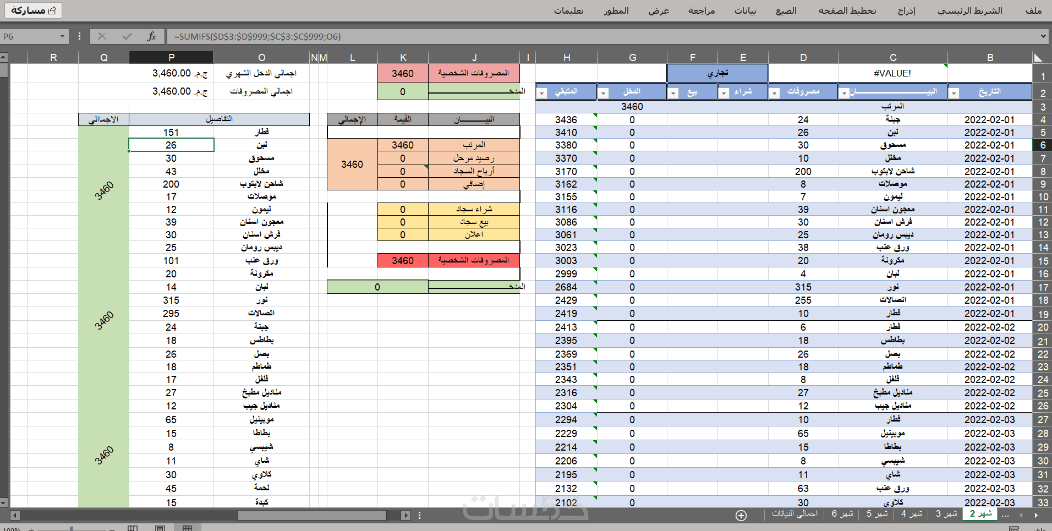Screen dimensions: 1052x531
Task: Switch to sheet tab شهر 3
Action: [946, 514]
